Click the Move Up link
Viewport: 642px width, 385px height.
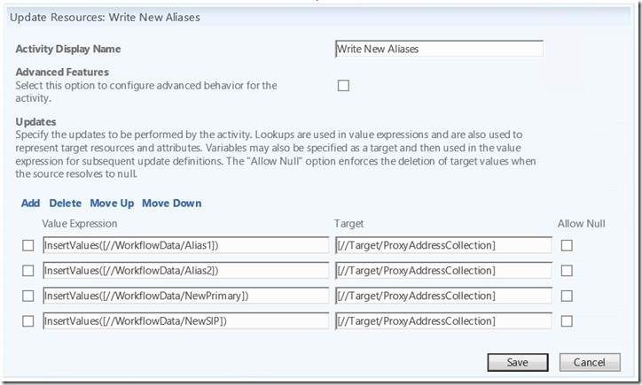pos(111,203)
